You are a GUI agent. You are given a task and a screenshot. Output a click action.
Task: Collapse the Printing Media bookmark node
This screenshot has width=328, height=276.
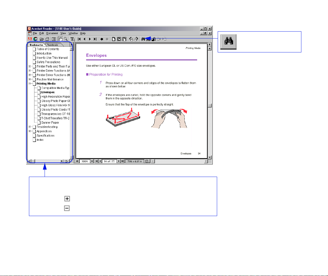click(x=30, y=83)
